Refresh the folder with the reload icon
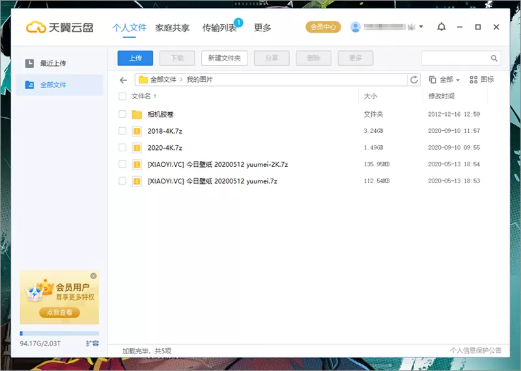The width and height of the screenshot is (521, 371). click(414, 80)
